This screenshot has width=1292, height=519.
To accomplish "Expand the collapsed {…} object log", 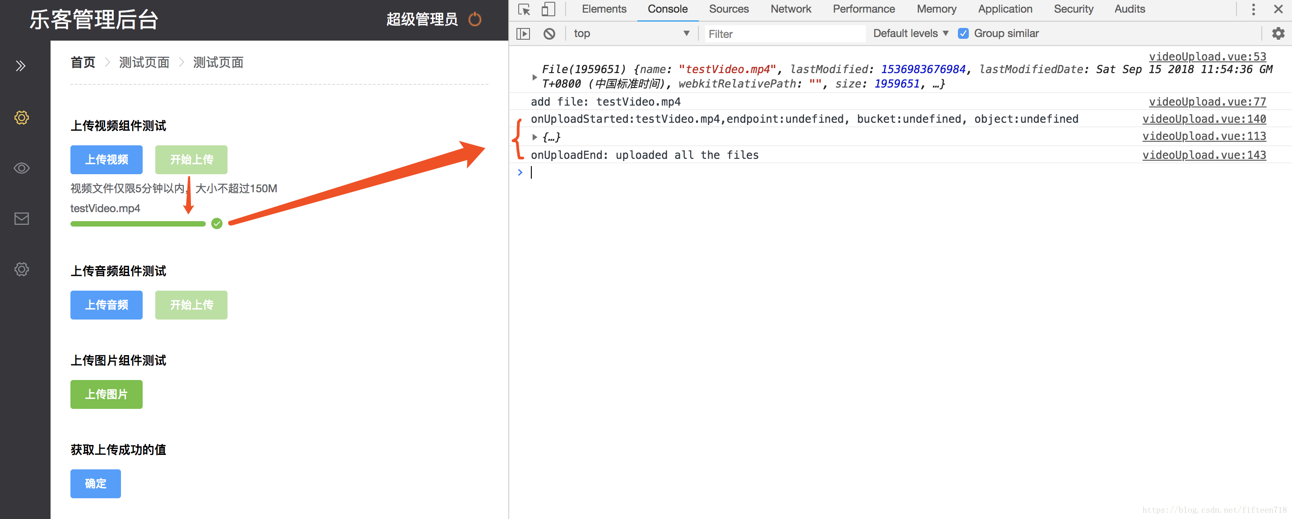I will (x=534, y=137).
